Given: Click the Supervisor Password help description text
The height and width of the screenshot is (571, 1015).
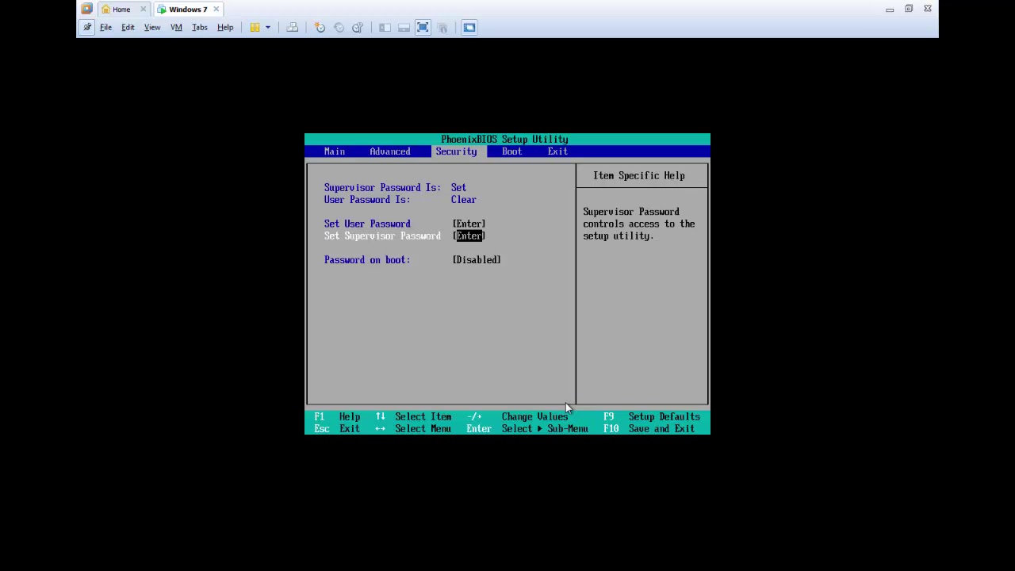Looking at the screenshot, I should pyautogui.click(x=639, y=224).
